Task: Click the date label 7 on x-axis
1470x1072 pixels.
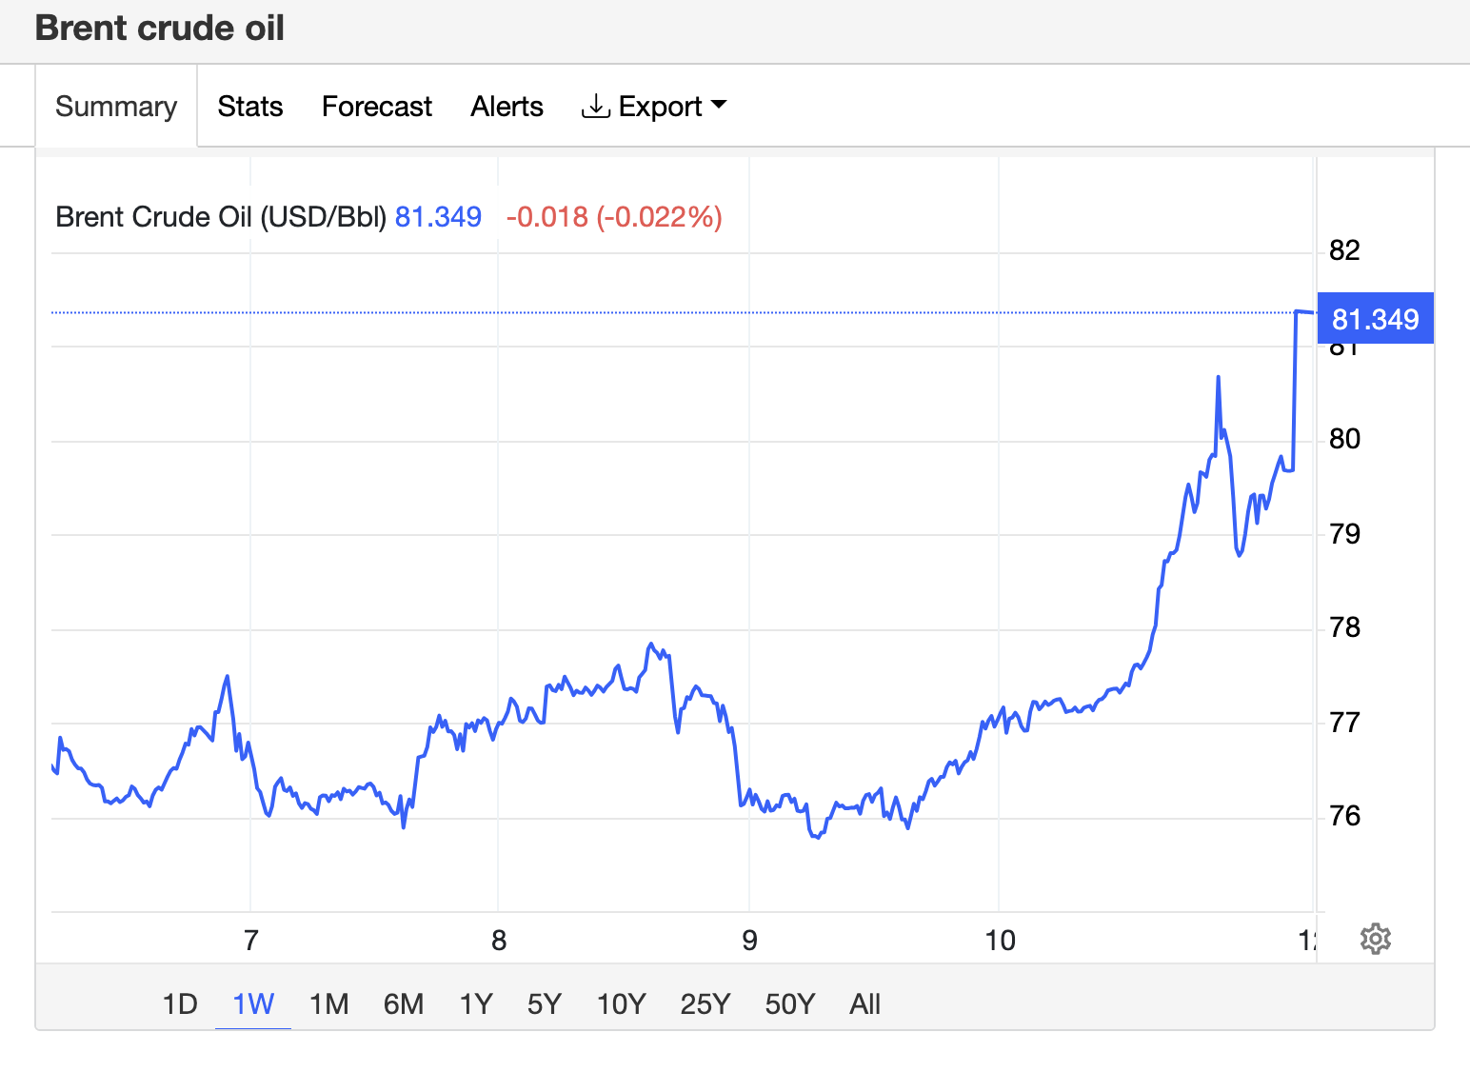Action: coord(250,941)
